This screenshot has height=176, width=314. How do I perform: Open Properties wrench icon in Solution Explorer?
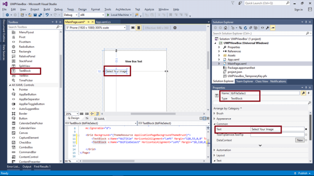tap(268, 28)
